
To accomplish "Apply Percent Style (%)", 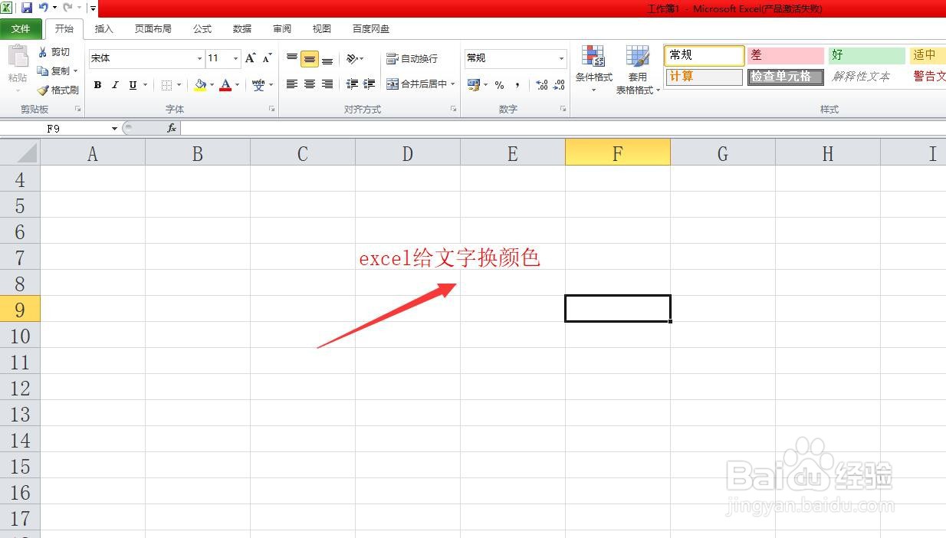I will tap(499, 85).
